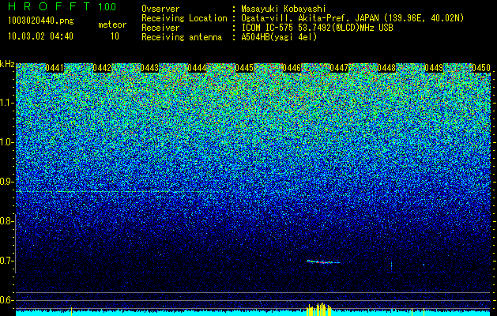Click the 0450 time marker
Image resolution: width=497 pixels, height=316 pixels.
click(481, 68)
